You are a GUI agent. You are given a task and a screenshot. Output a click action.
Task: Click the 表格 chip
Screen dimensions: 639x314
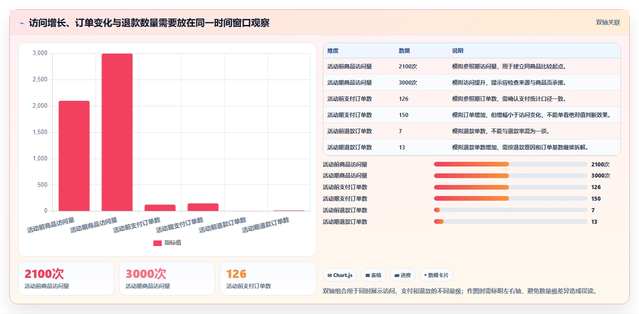pyautogui.click(x=373, y=275)
